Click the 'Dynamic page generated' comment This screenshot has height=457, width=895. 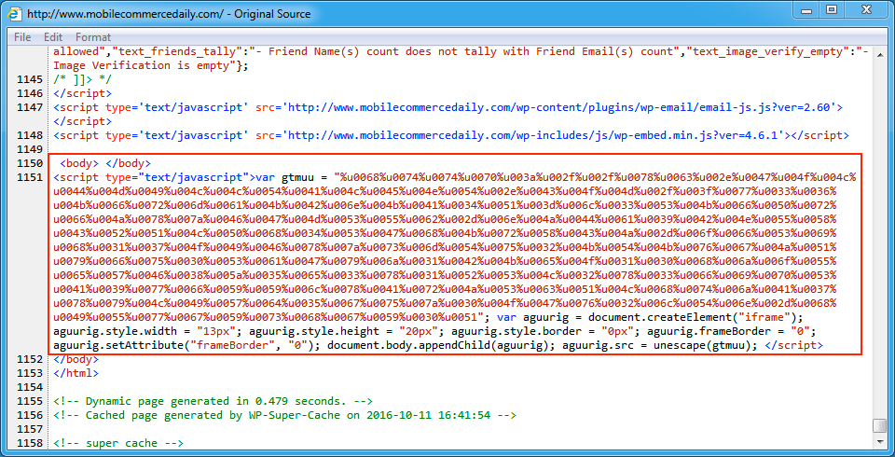tap(213, 401)
